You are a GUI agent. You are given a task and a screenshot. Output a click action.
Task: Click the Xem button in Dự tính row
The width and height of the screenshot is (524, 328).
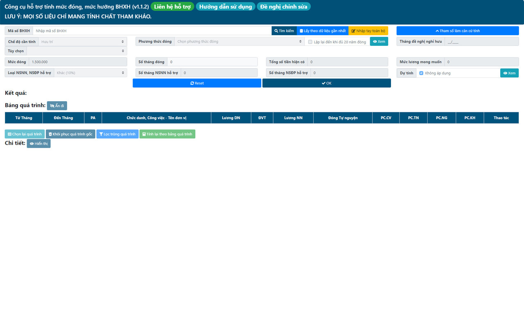(x=509, y=73)
